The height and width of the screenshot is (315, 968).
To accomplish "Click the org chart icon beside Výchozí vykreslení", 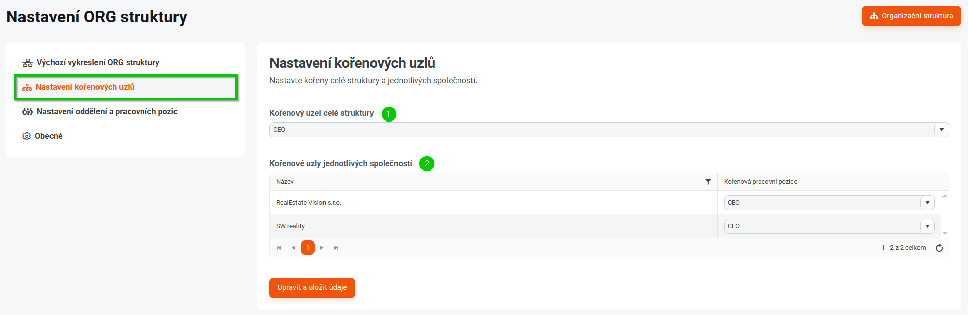I will [28, 63].
